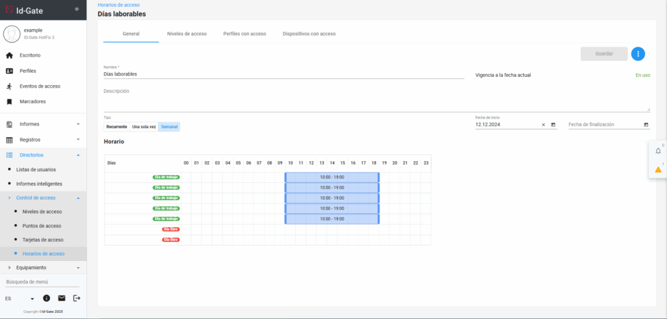Select the Recurrente schedule type
Image resolution: width=667 pixels, height=319 pixels.
[x=116, y=127]
